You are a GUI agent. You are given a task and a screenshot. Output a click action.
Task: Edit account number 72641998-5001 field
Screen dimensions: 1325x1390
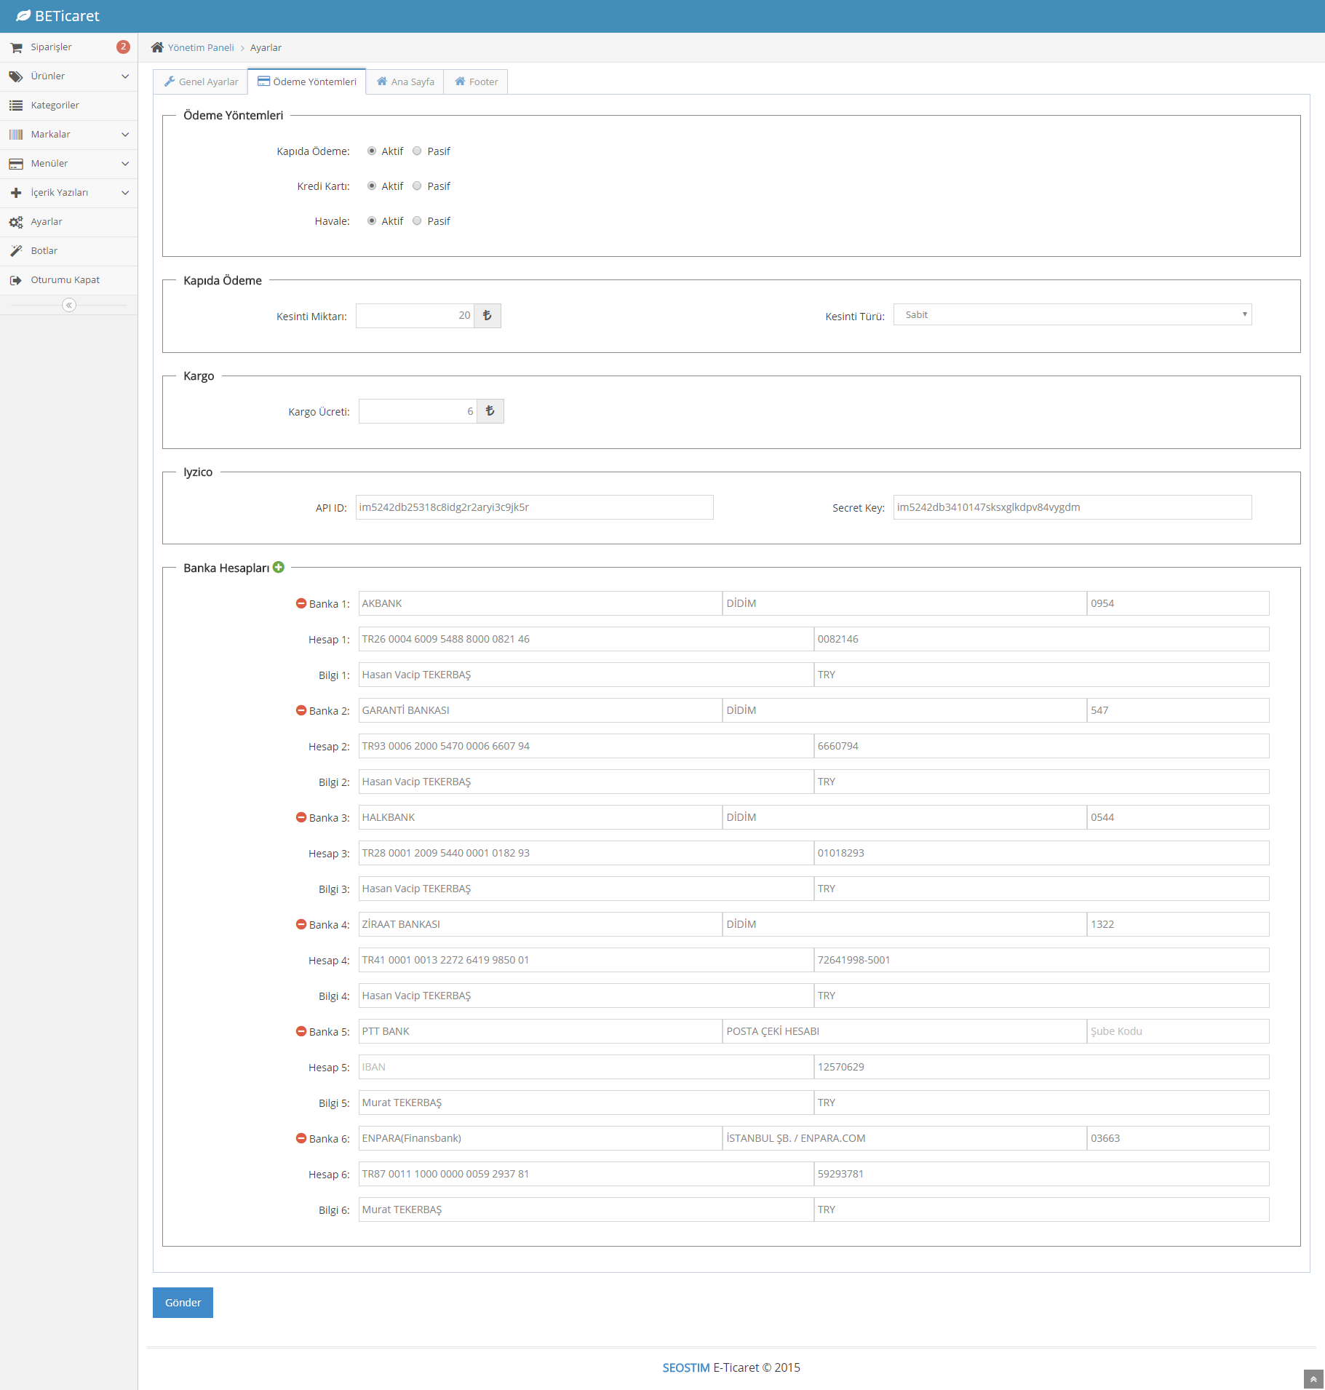[1041, 960]
